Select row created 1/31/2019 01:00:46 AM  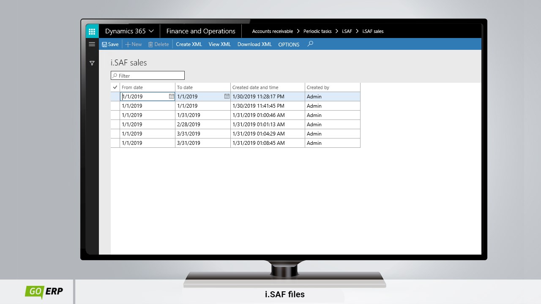tap(235, 115)
